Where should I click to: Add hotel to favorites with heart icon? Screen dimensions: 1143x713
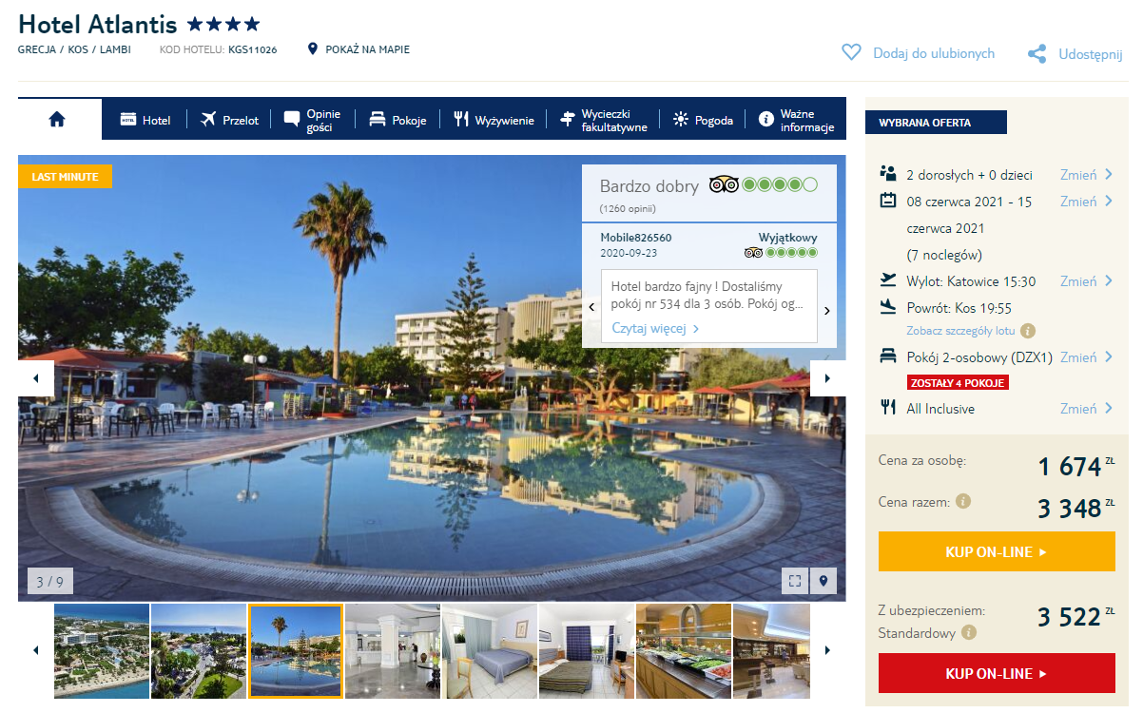[851, 53]
